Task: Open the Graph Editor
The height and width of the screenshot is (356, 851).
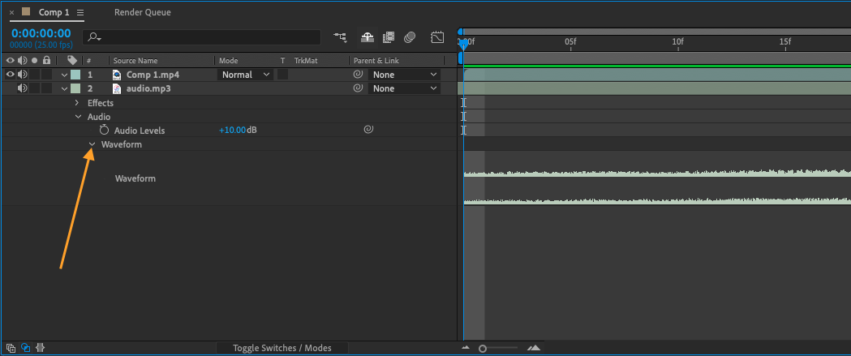Action: click(437, 37)
